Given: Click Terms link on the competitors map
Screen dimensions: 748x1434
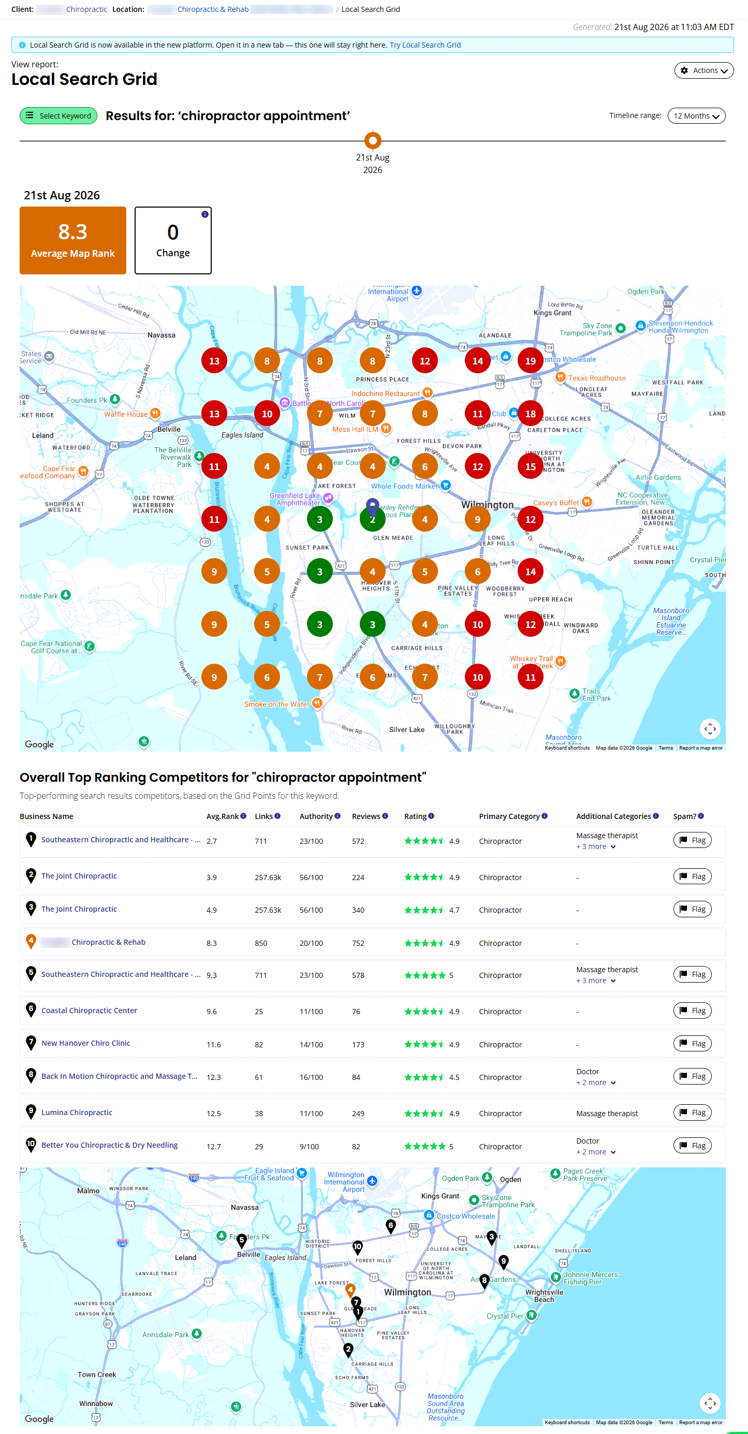Looking at the screenshot, I should pos(666,1422).
